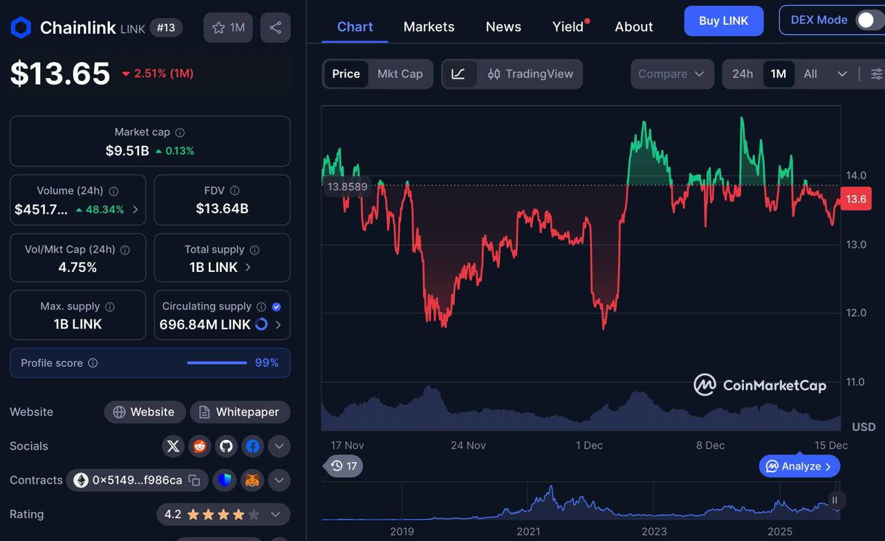Open Chainlink's X (Twitter) social profile
Image resolution: width=885 pixels, height=541 pixels.
tap(173, 446)
